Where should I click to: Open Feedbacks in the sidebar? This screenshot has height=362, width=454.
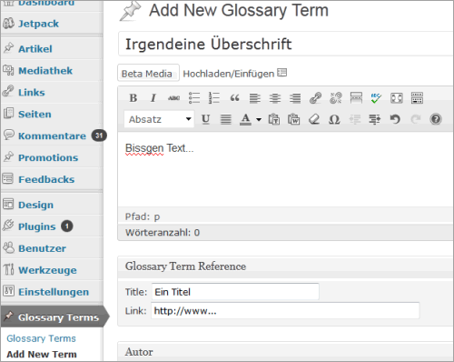tap(46, 179)
